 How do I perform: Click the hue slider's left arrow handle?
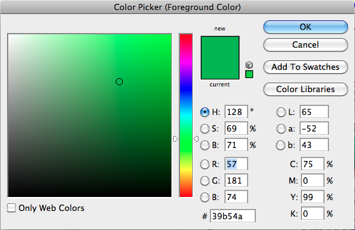point(175,139)
